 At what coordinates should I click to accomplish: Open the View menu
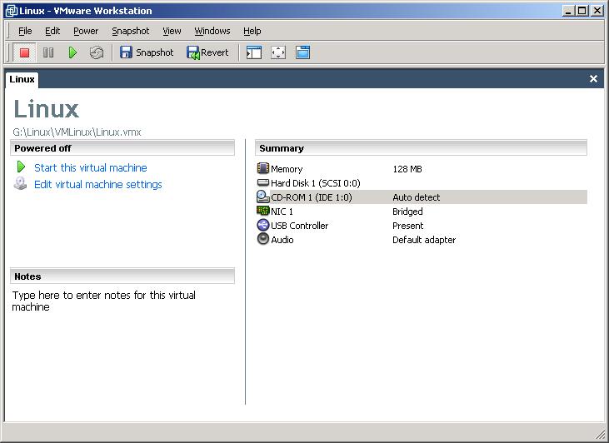(x=172, y=31)
